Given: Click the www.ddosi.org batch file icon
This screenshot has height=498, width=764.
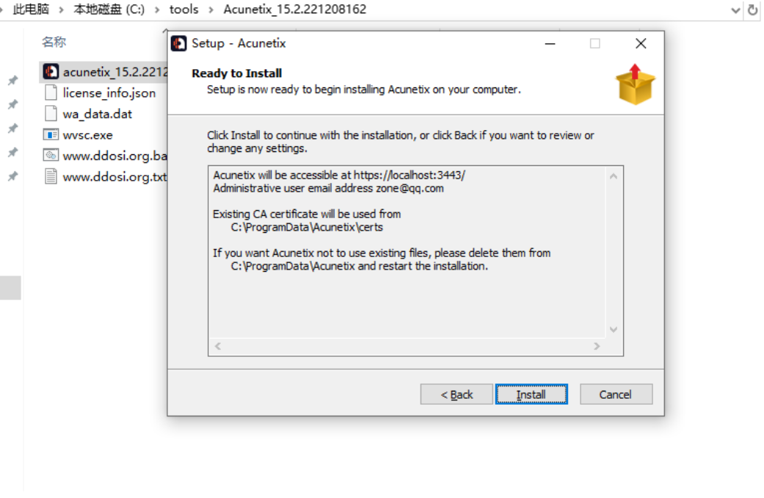Looking at the screenshot, I should point(51,156).
